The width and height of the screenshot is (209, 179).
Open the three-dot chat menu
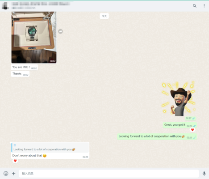point(204,6)
